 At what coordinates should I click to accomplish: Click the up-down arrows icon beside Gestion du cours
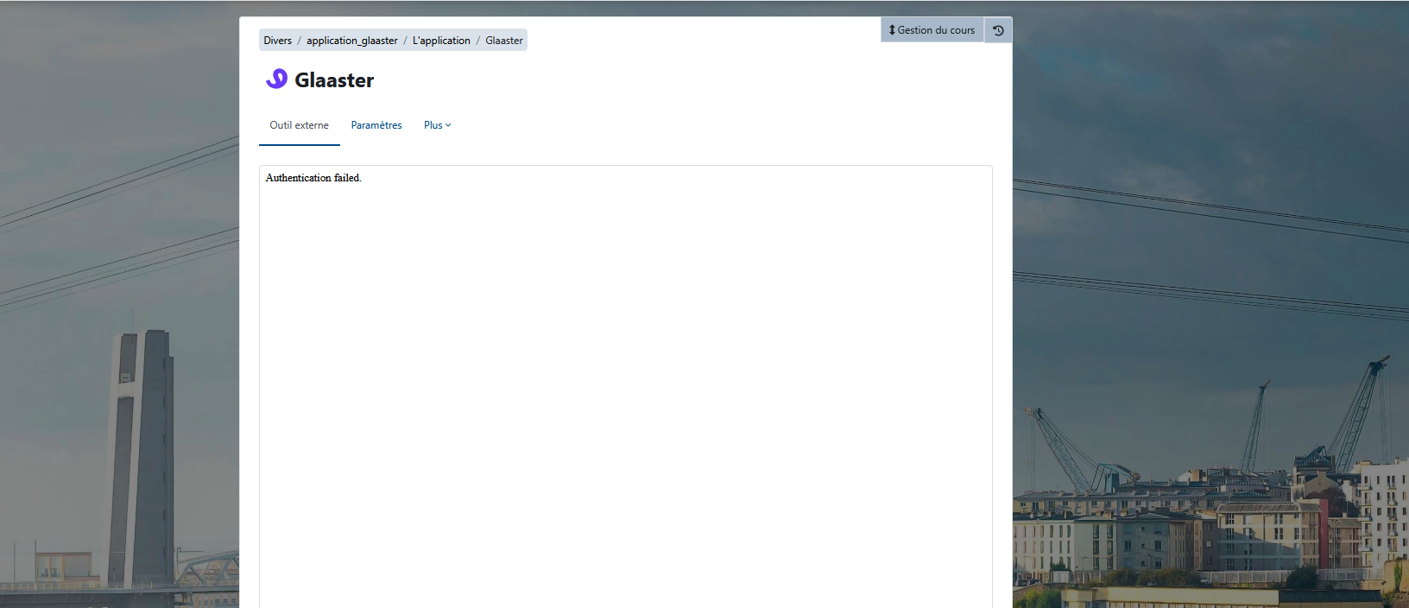click(x=892, y=30)
